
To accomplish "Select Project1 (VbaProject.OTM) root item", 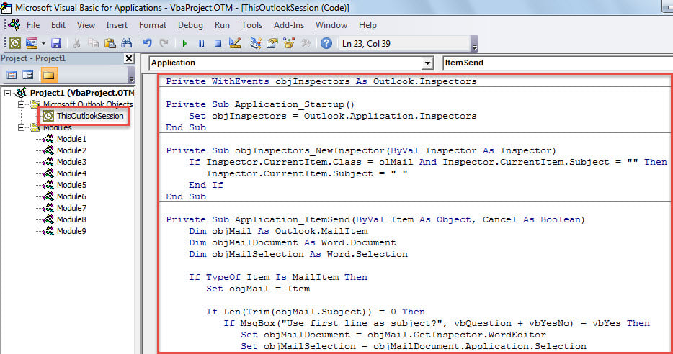I will pyautogui.click(x=81, y=93).
